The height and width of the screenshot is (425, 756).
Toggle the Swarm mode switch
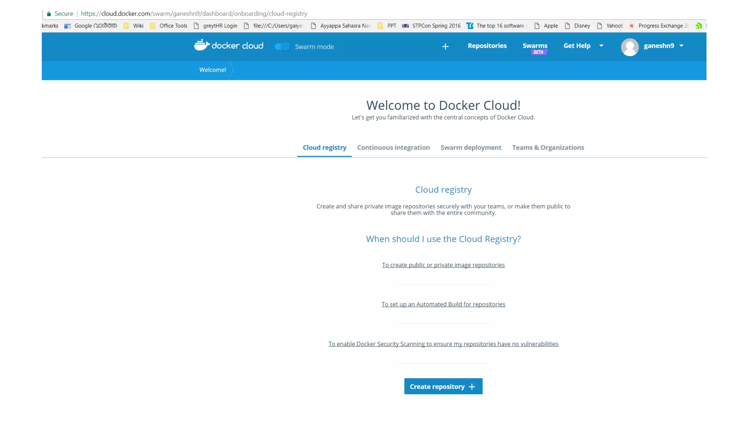282,46
